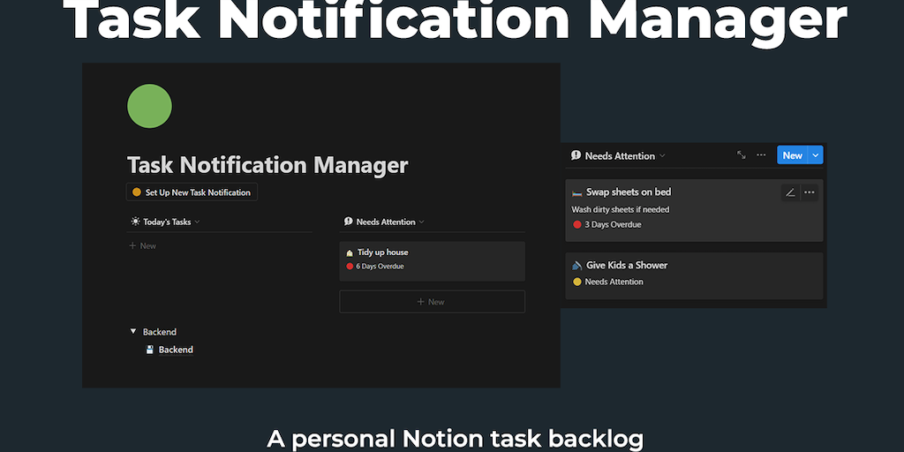Open three-dots menu on Swap sheets card
904x452 pixels.
tap(810, 192)
